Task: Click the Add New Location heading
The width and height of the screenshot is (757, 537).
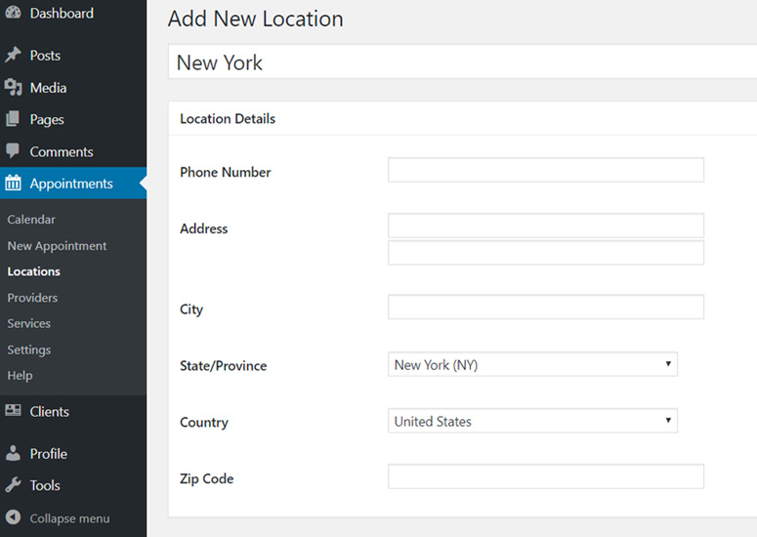Action: (255, 19)
